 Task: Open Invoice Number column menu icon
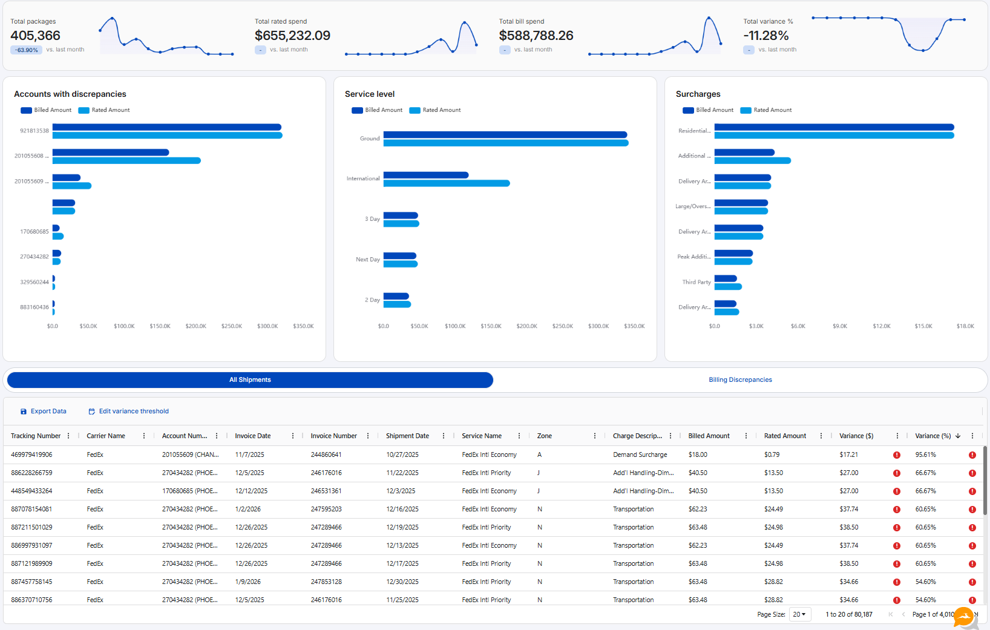point(368,436)
